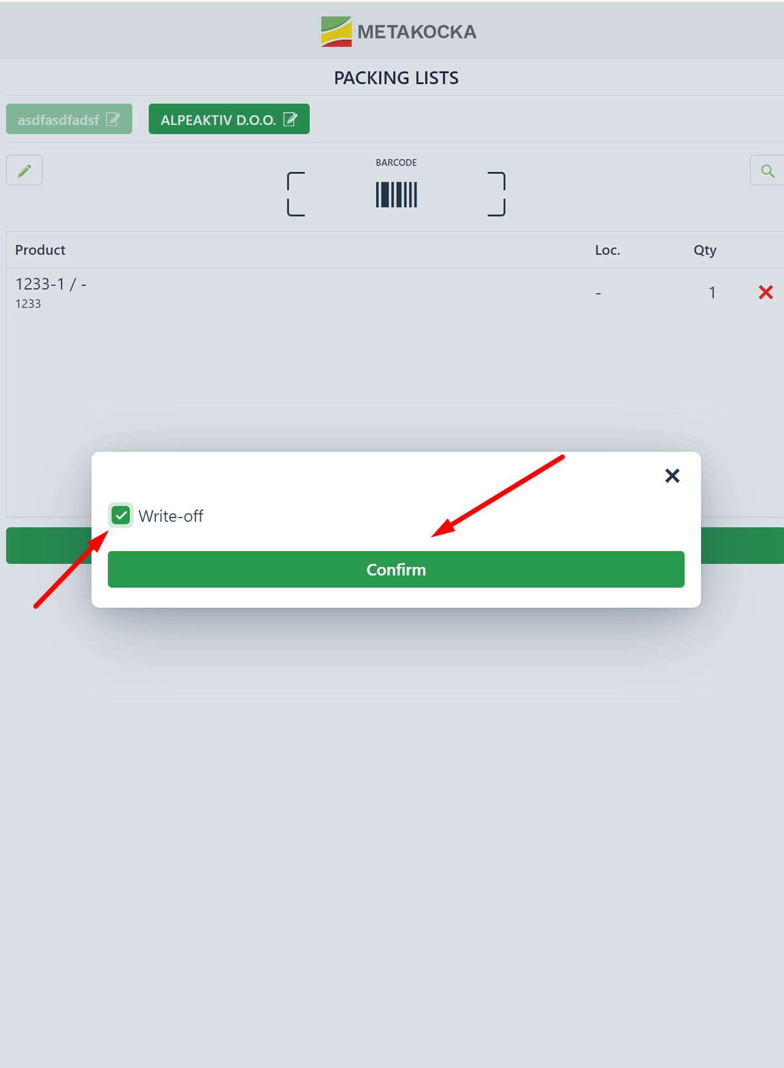Click the green pencil edit icon
This screenshot has height=1068, width=784.
coord(24,171)
